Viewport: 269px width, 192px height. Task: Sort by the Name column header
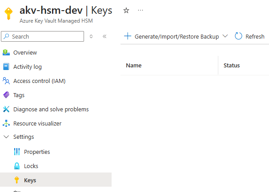pos(134,65)
